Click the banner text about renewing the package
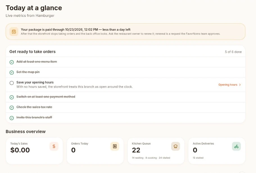This screenshot has height=173, width=256. pyautogui.click(x=121, y=34)
